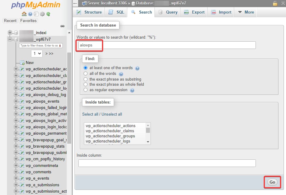The width and height of the screenshot is (286, 195).
Task: Click the wp_bravepopup_stats table icon
Action: (22, 146)
